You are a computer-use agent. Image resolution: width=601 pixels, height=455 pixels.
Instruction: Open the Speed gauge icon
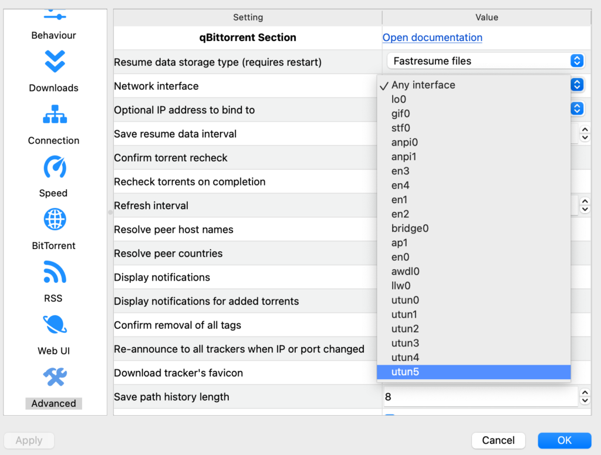[55, 167]
